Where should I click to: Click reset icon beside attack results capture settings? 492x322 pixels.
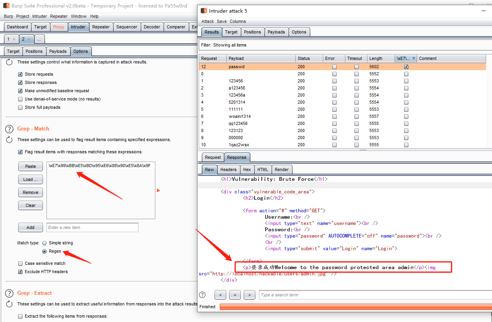click(x=9, y=62)
